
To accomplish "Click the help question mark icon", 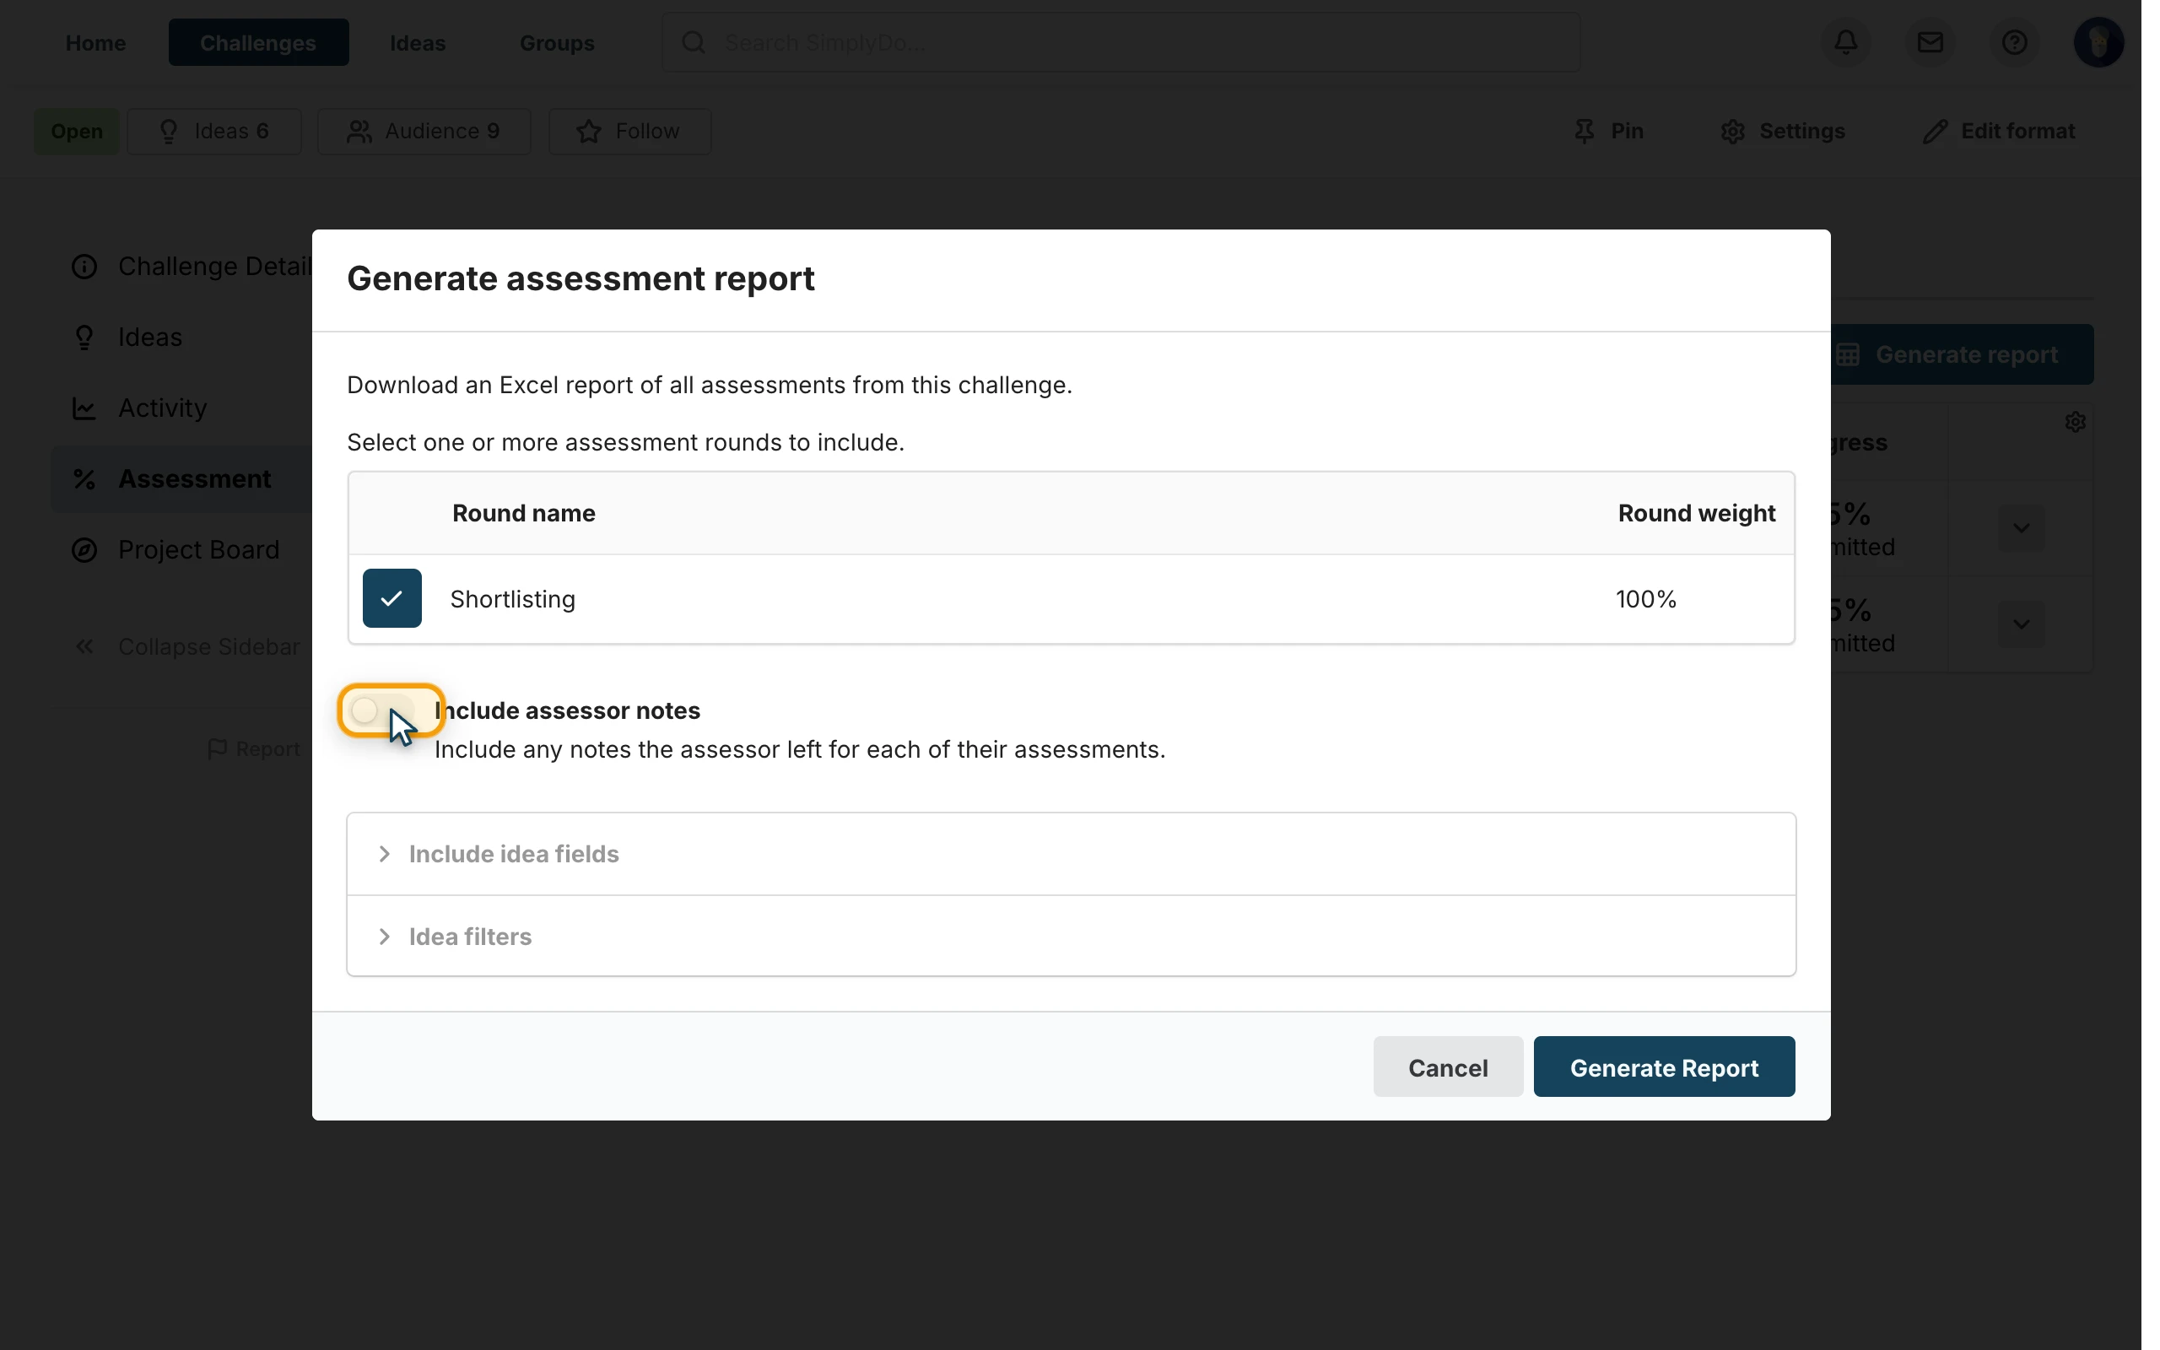I will click(2014, 42).
